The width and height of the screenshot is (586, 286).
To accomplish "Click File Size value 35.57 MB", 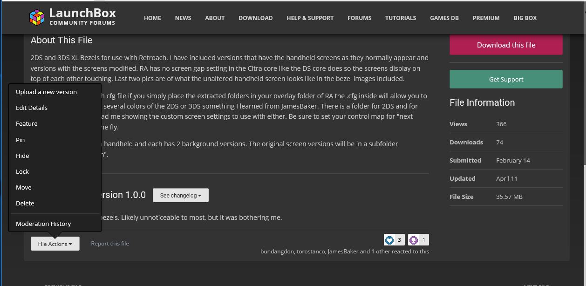I will (509, 197).
